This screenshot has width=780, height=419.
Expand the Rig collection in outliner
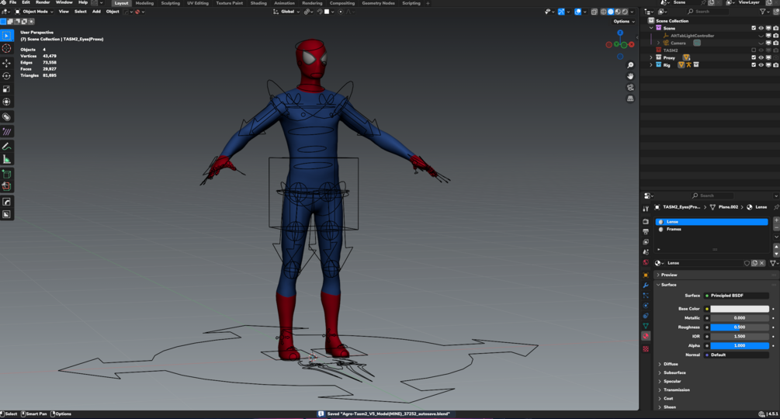pyautogui.click(x=651, y=65)
